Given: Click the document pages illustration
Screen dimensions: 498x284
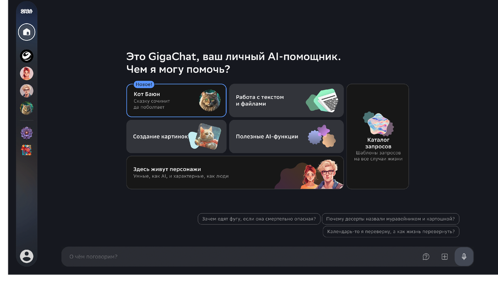Looking at the screenshot, I should (x=322, y=100).
